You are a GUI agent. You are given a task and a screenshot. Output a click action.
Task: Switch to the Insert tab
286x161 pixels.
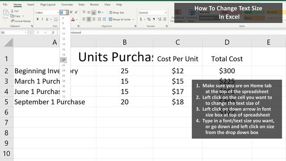(x=31, y=4)
